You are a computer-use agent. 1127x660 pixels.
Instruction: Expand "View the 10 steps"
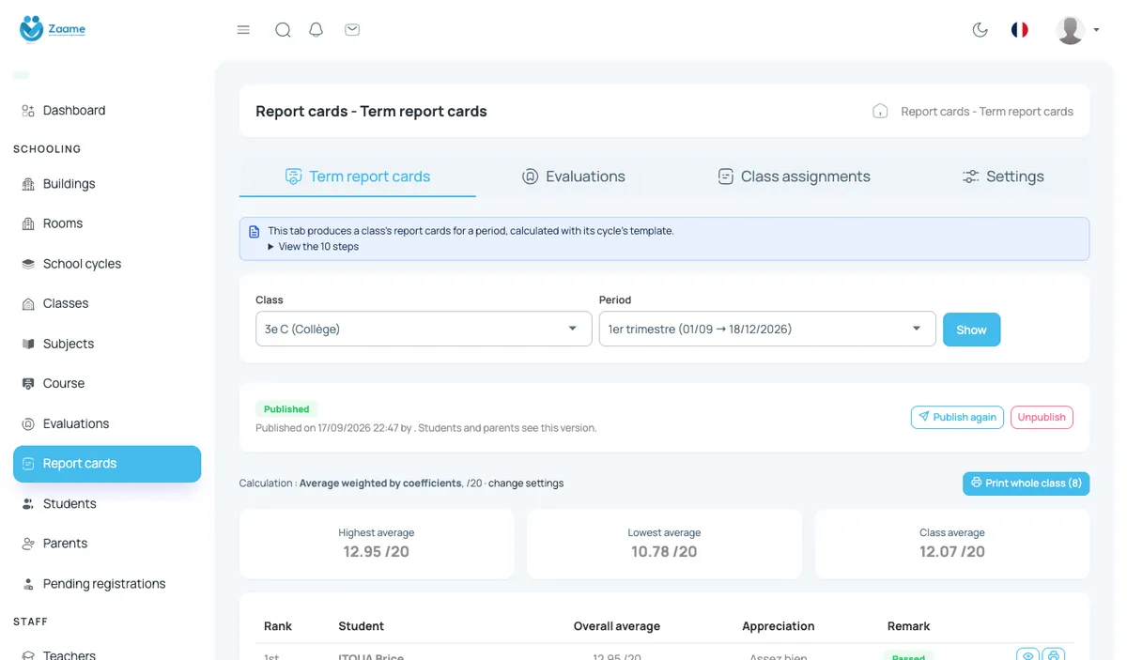click(x=314, y=247)
